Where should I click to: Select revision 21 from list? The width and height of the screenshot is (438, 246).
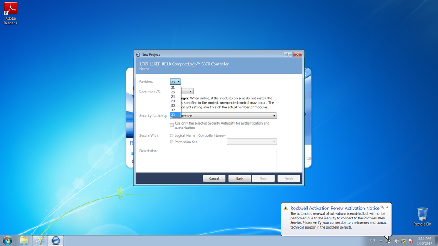(x=176, y=88)
